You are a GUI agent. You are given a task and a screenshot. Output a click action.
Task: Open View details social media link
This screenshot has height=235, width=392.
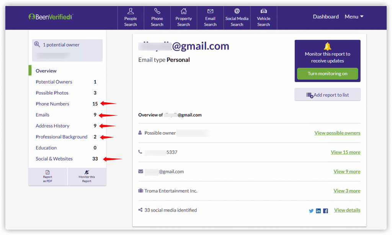[347, 210]
